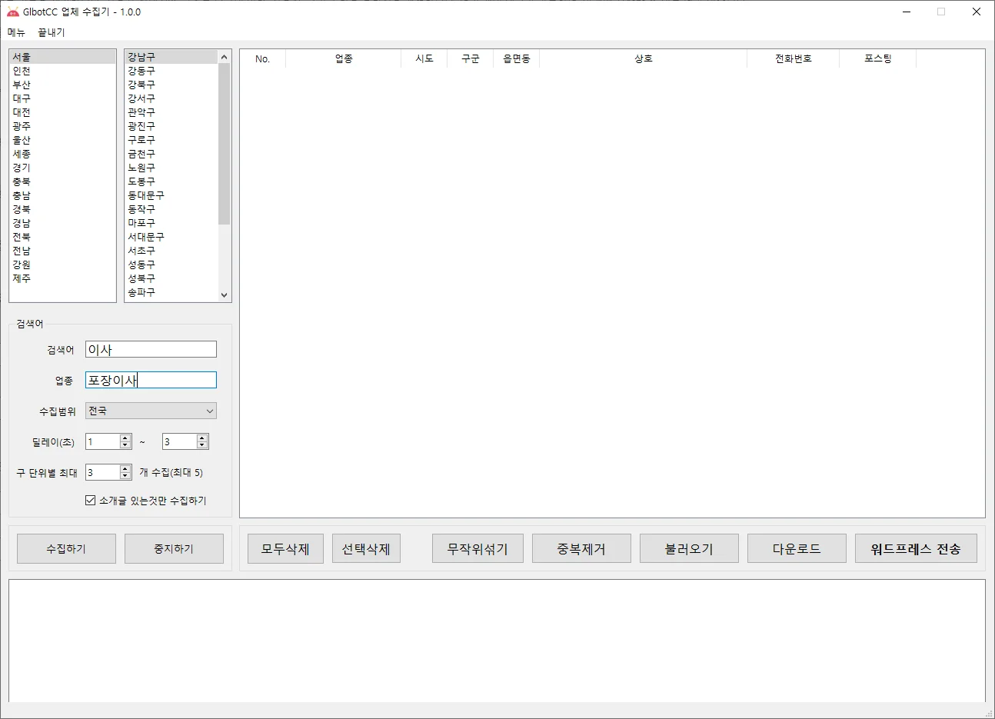Click the 수집하기 button
995x719 pixels.
(x=66, y=549)
